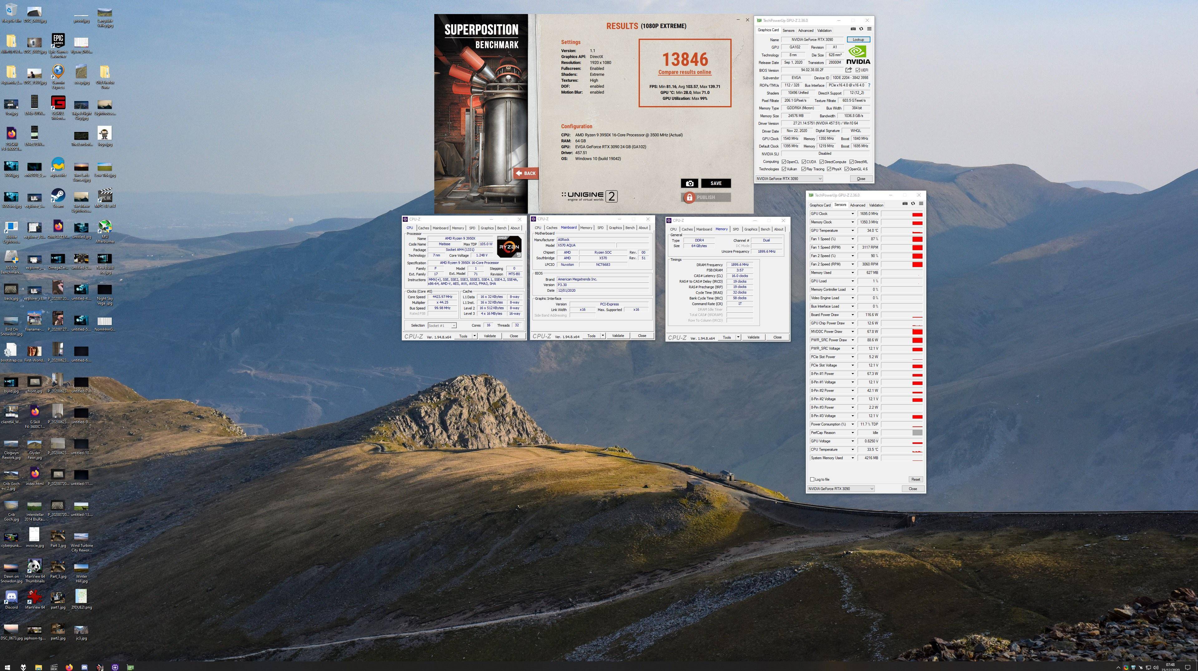Open GPU selector dropdown in GPU-Z Sensors window
1198x671 pixels.
(841, 488)
